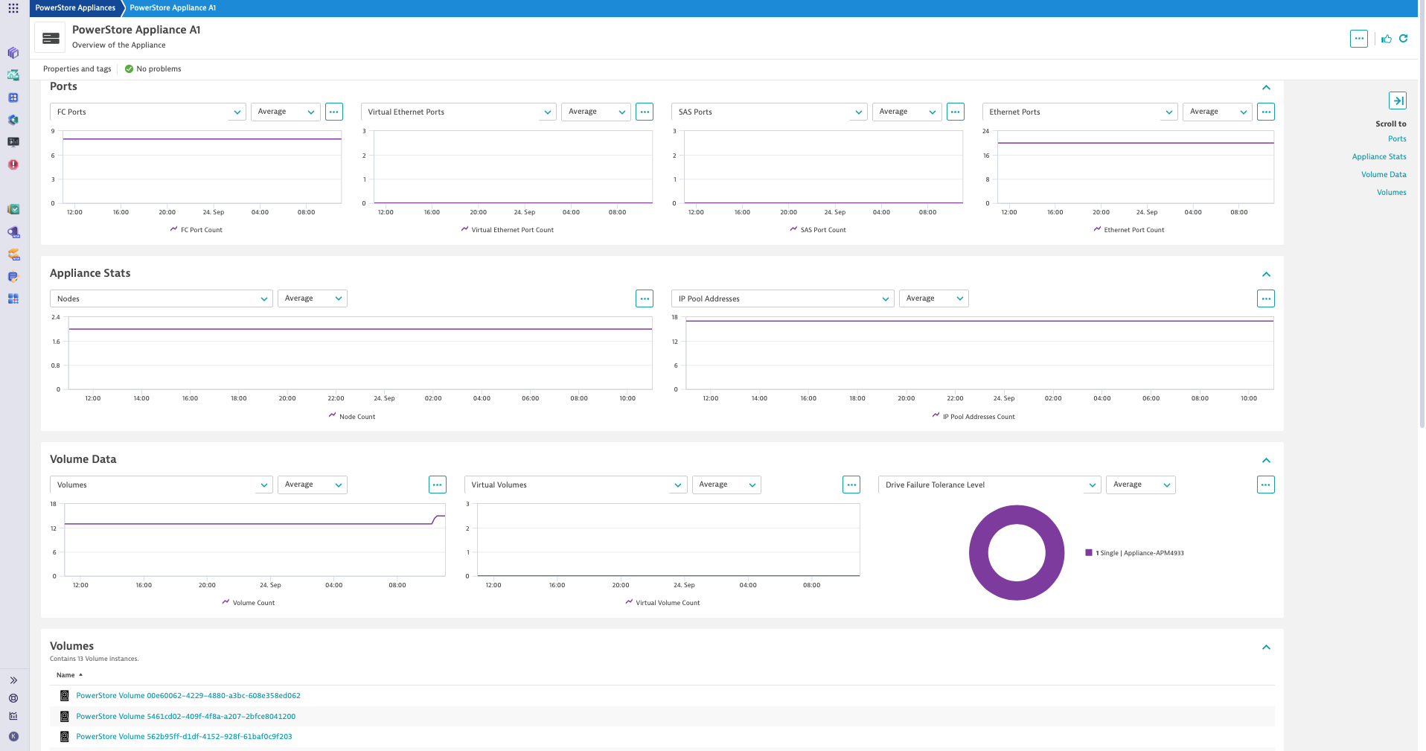Open Average dropdown beside FC Ports
Screen dimensions: 1426x751
(286, 112)
